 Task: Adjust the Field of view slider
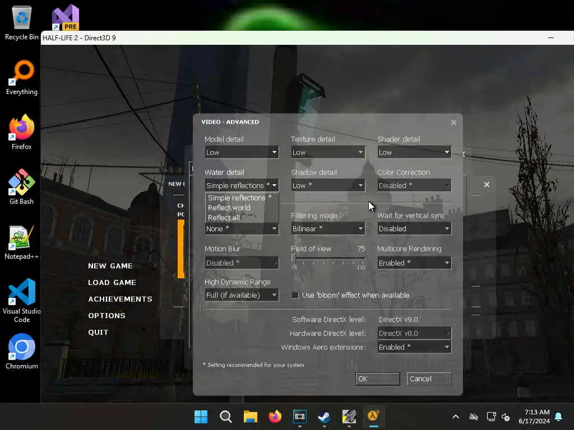point(294,258)
